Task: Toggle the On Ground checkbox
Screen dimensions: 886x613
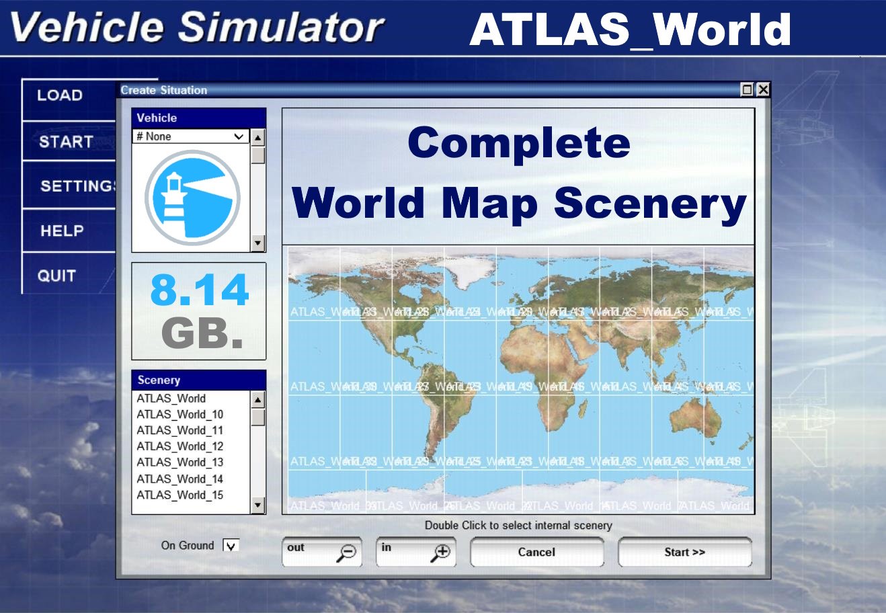Action: coord(231,545)
